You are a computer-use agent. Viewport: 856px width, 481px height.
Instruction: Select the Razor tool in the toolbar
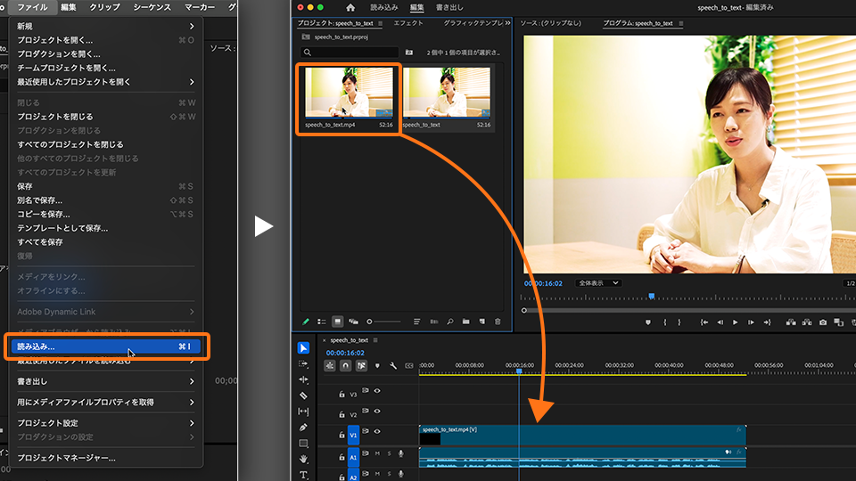[303, 395]
